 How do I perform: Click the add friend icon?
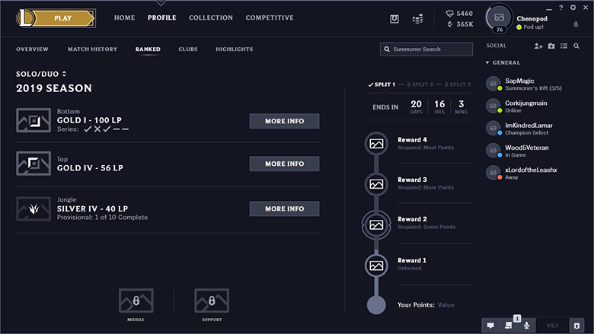click(x=538, y=46)
